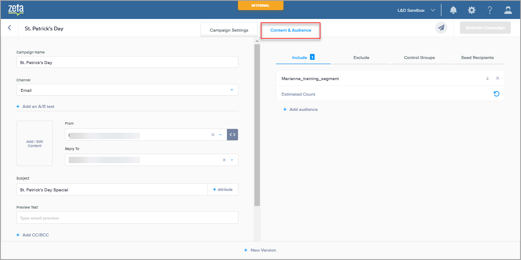
Task: Remove Marianne_training_segment with X icon
Action: click(497, 78)
